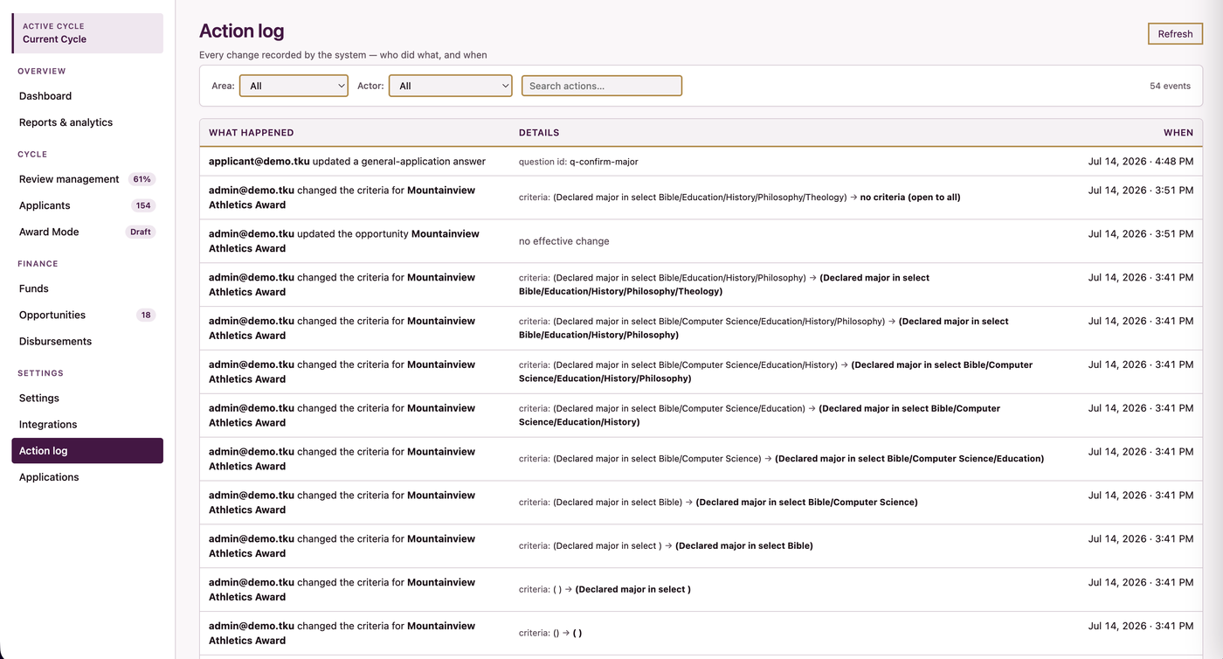1223x659 pixels.
Task: Click the WHAT HAPPENED column header
Action: coord(252,133)
